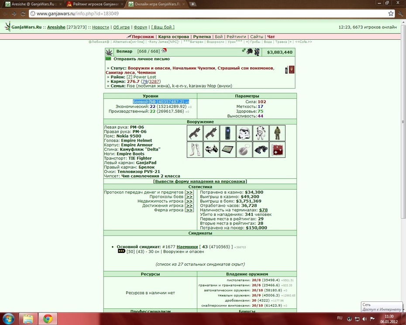
Task: Click the right-hand PM-06 weapon icon
Action: (x=211, y=133)
